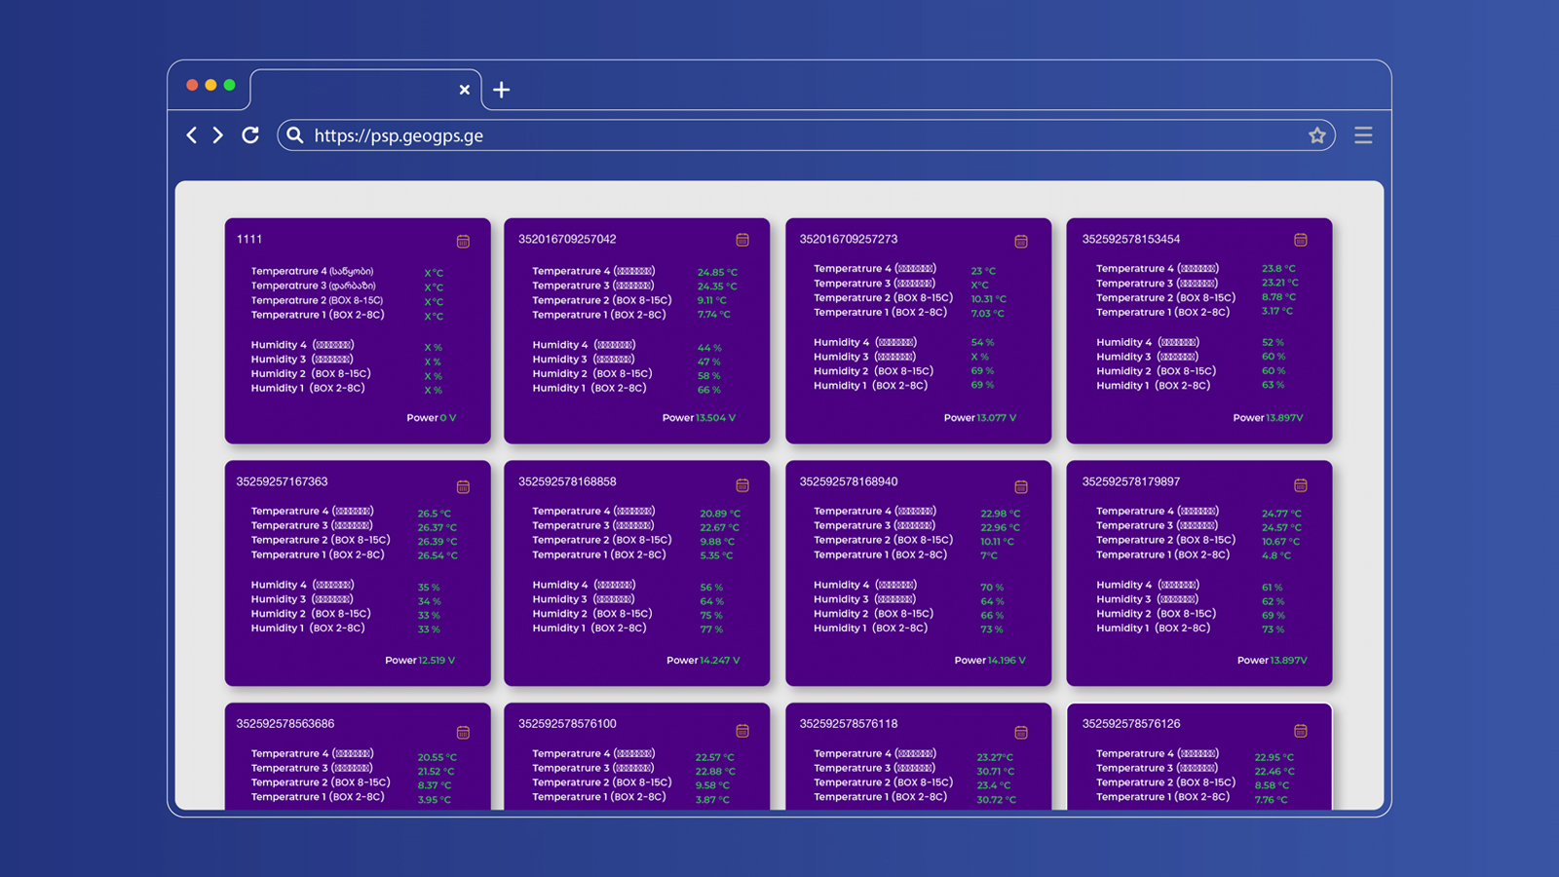The height and width of the screenshot is (877, 1559).
Task: Open the calendar icon on device 1111 card
Action: [465, 241]
